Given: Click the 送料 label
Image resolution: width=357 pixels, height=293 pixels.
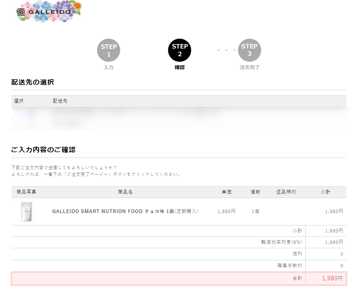Looking at the screenshot, I should (297, 254).
